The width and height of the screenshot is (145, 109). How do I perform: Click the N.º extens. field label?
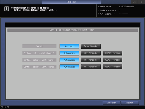click(106, 14)
